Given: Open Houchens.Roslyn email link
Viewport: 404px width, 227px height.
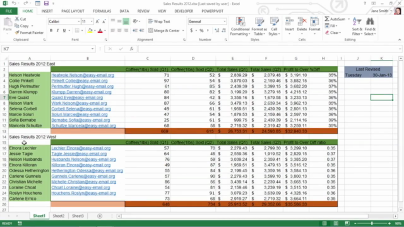Looking at the screenshot, I should [x=83, y=193].
